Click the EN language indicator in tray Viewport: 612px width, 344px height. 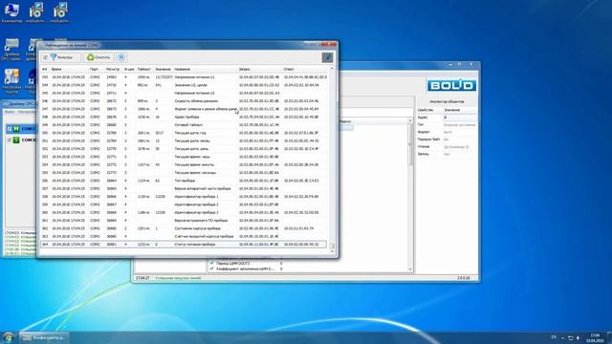pyautogui.click(x=554, y=337)
